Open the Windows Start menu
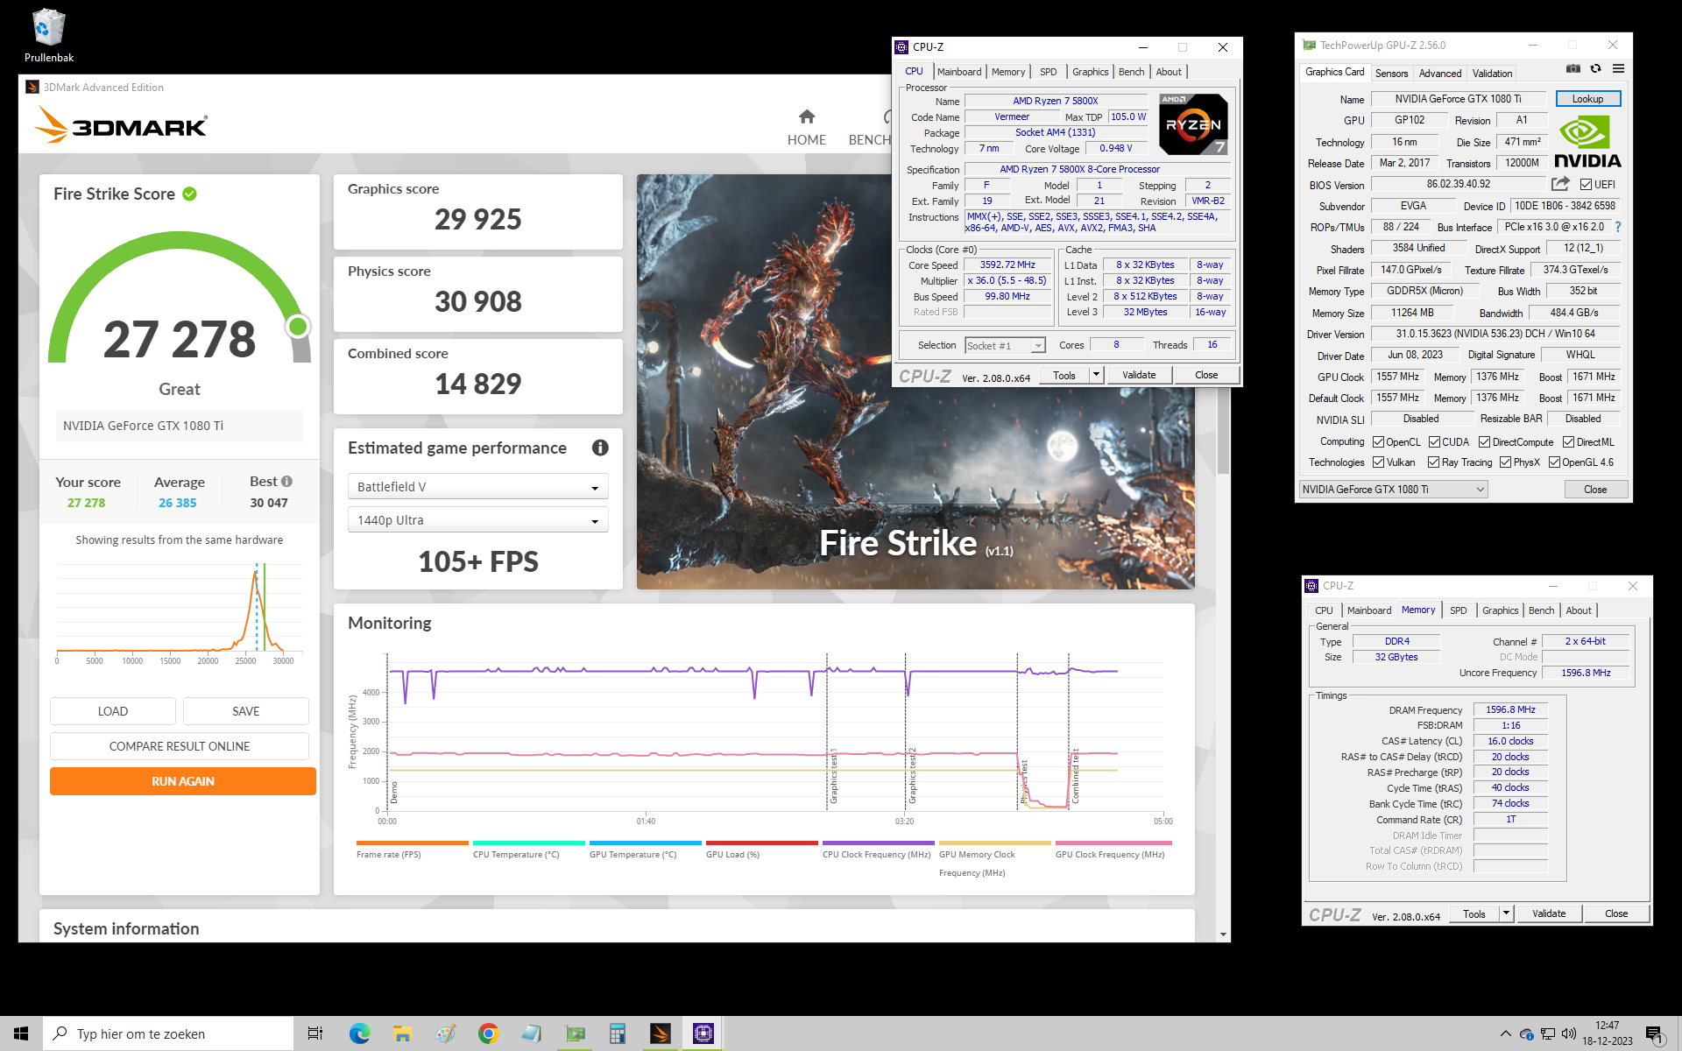The image size is (1682, 1051). (x=21, y=1033)
